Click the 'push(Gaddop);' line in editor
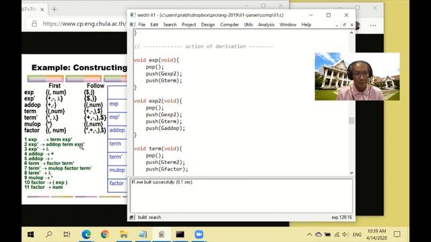The height and width of the screenshot is (242, 431). pyautogui.click(x=166, y=128)
